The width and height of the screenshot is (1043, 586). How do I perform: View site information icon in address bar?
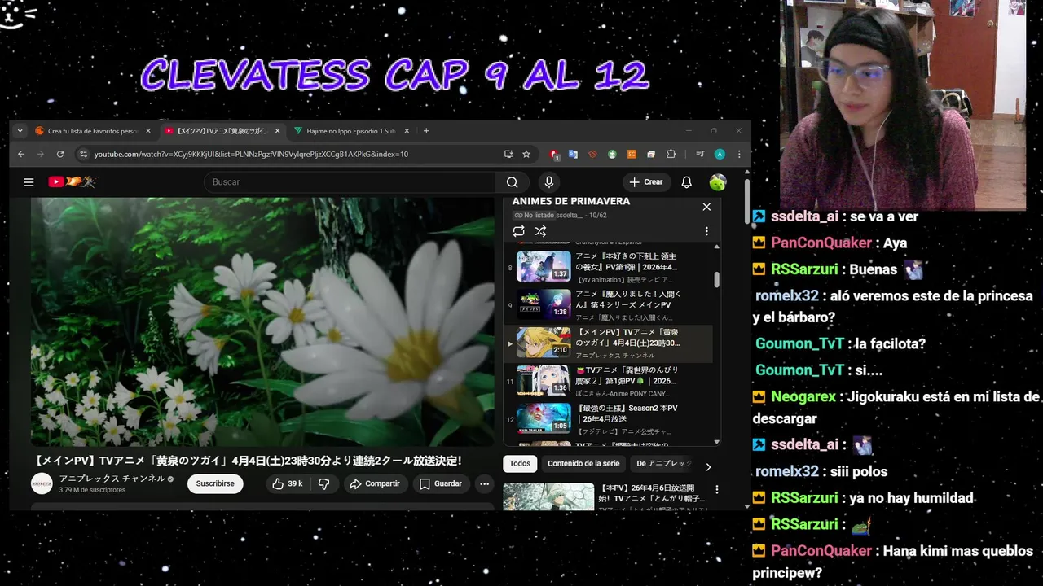pyautogui.click(x=82, y=154)
